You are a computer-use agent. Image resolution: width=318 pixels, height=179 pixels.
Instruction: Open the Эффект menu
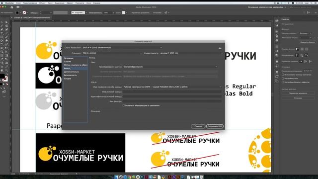coord(70,3)
